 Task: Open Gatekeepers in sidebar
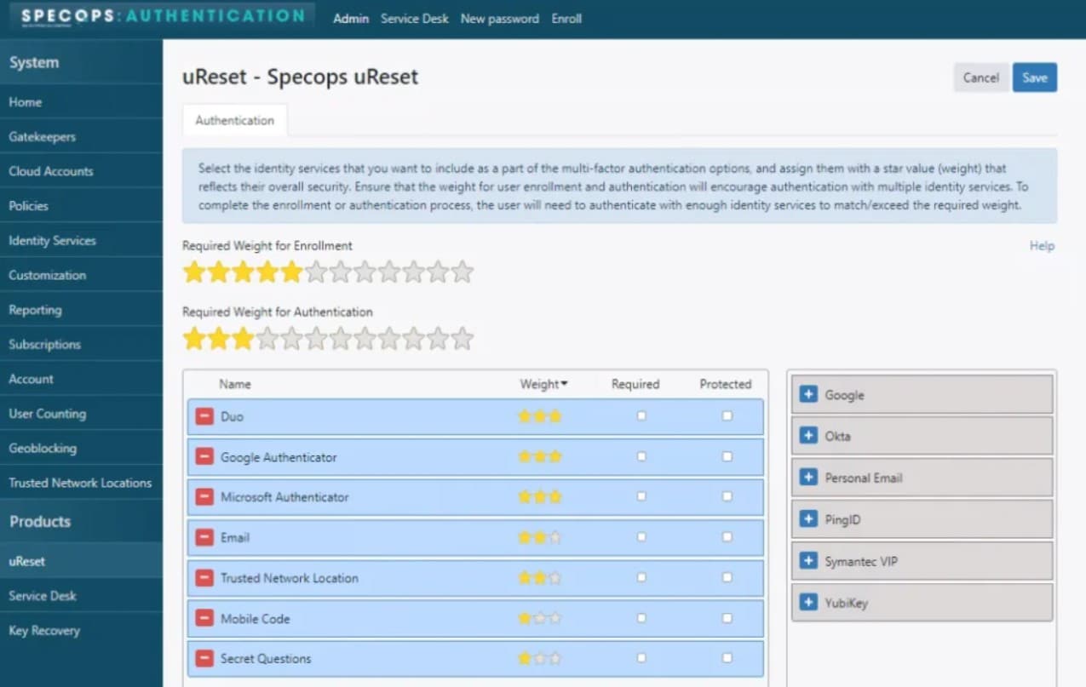81,136
